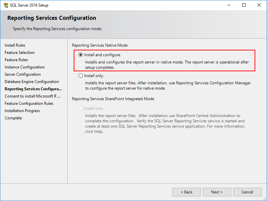Go to Database Engine Configuration step
This screenshot has height=201, width=267.
click(x=32, y=82)
